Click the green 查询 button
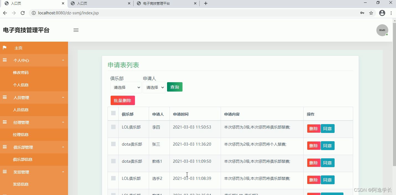This screenshot has height=195, width=396. click(x=175, y=87)
